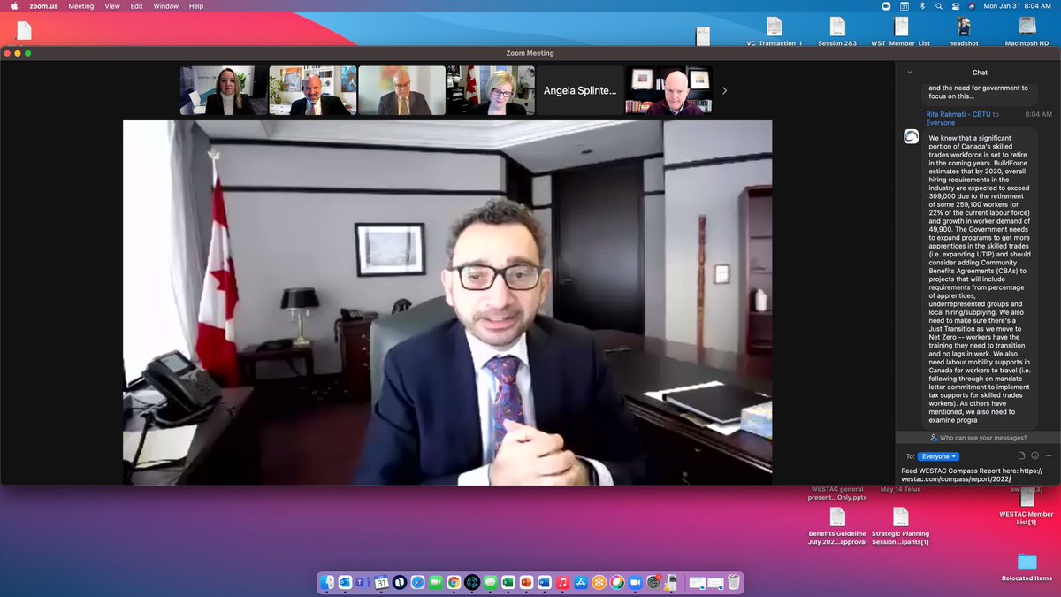Open PowerPoint from the Dock

pos(526,582)
